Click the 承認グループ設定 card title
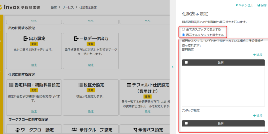The image size is (268, 134). click(x=96, y=130)
